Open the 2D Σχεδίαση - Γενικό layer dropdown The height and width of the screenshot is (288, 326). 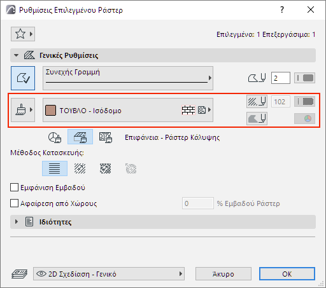tap(109, 274)
